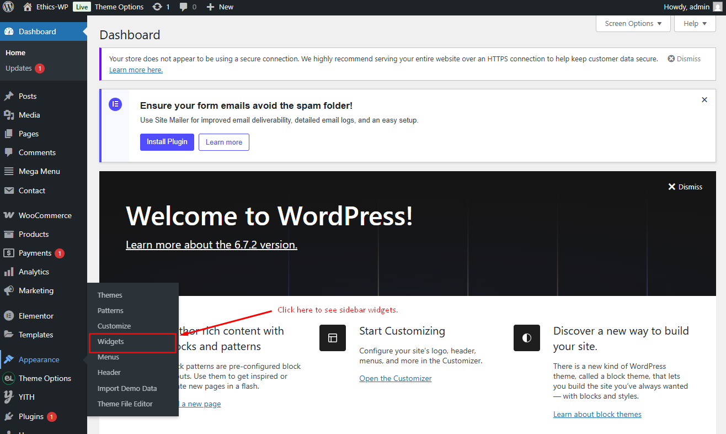The image size is (726, 434).
Task: Click the YITH logo icon
Action: pos(9,397)
